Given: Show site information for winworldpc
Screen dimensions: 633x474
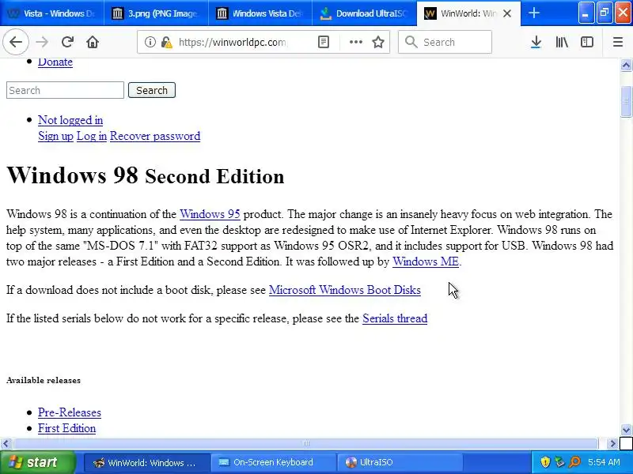Looking at the screenshot, I should tap(150, 42).
